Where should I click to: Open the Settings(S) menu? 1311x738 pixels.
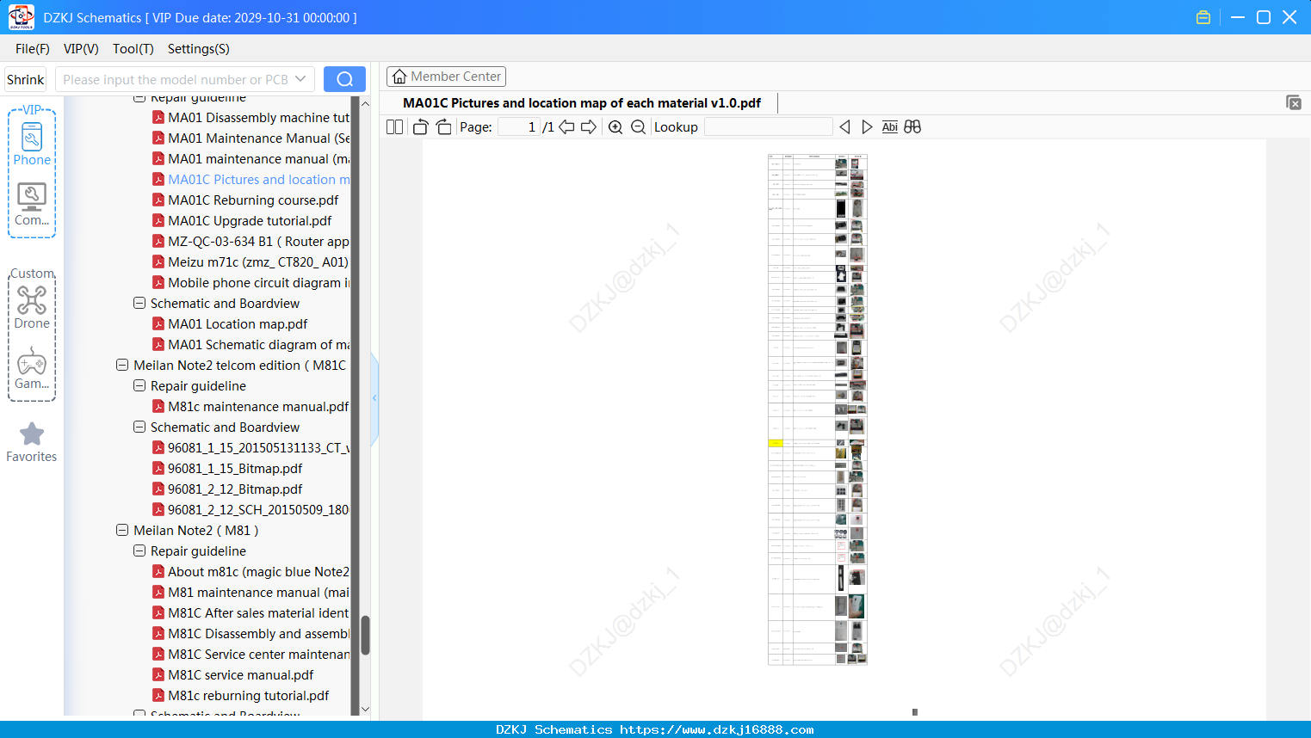(x=199, y=49)
